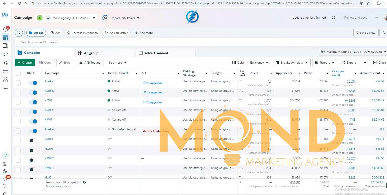
Task: Switch to the Ad group tab
Action: click(105, 53)
